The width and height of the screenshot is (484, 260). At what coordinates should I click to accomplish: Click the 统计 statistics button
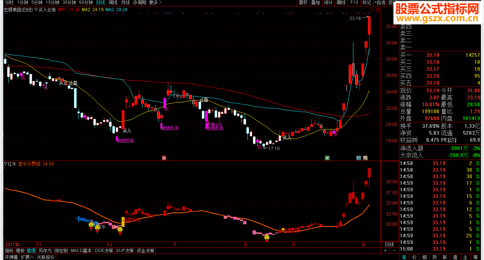click(328, 2)
